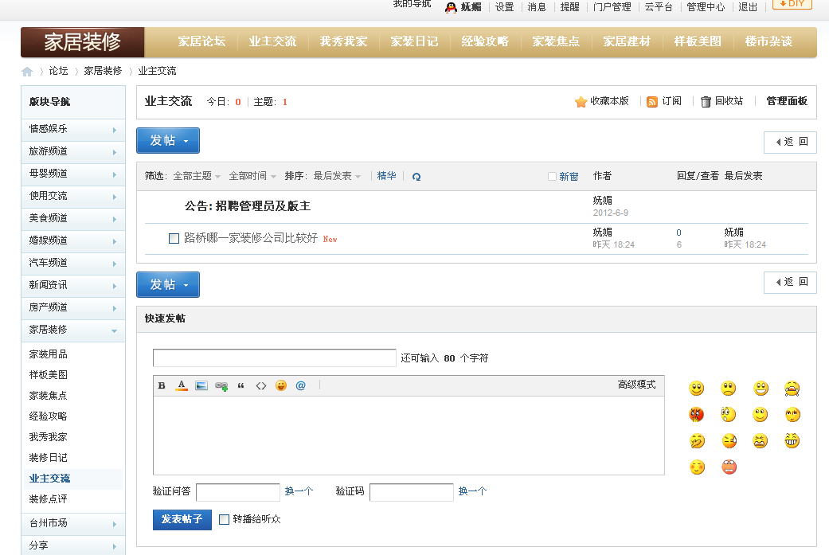
Task: Open the code insertion tool
Action: pos(260,385)
